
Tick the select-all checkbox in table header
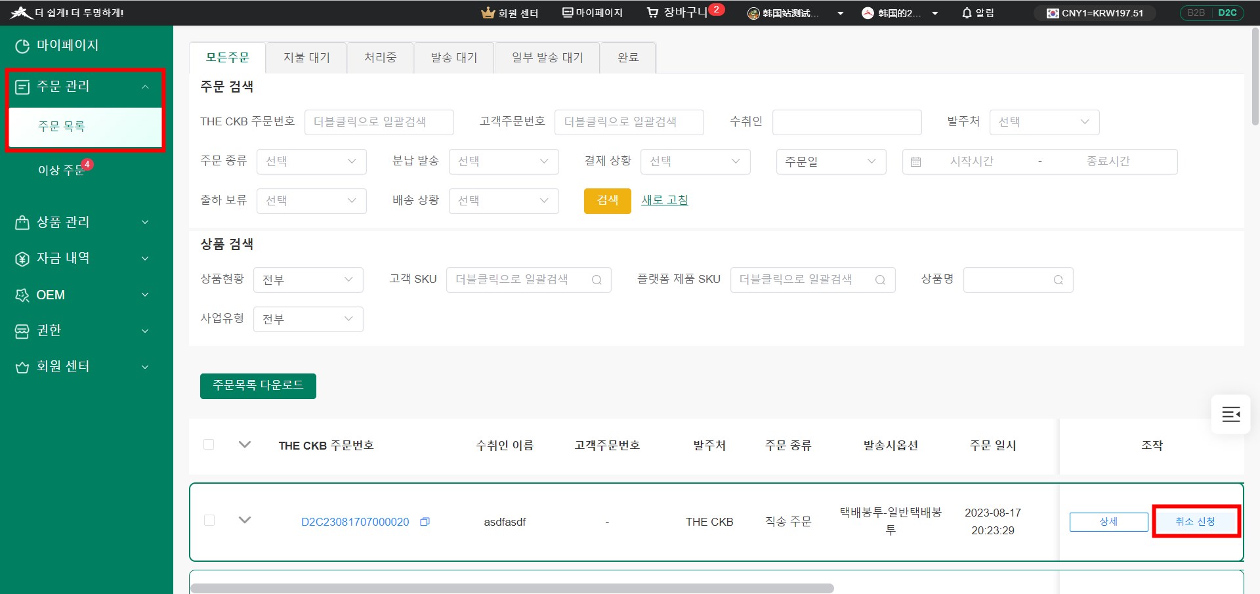coord(209,444)
